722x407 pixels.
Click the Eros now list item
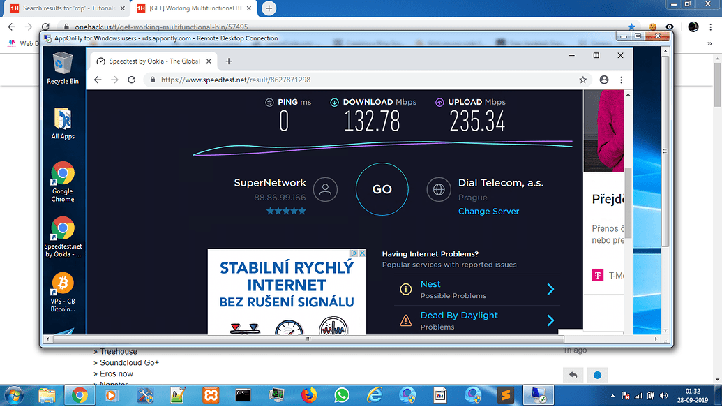click(x=116, y=373)
